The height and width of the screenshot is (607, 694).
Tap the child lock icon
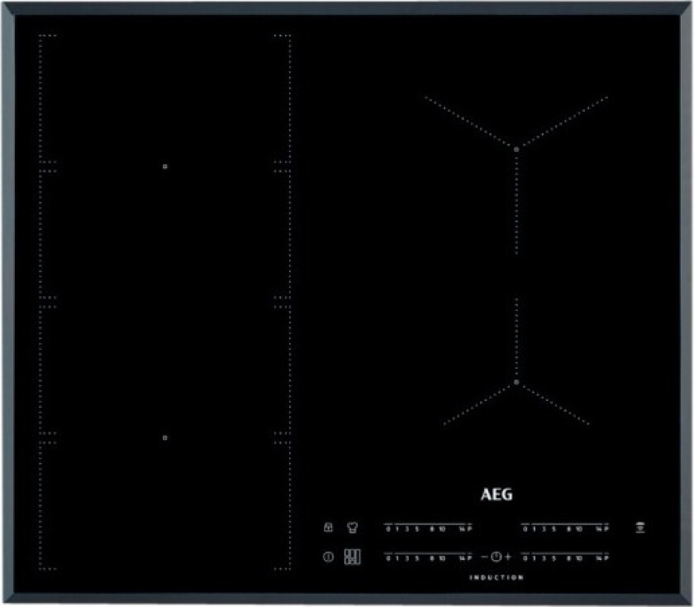(328, 528)
